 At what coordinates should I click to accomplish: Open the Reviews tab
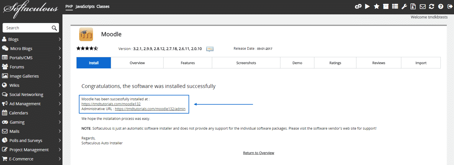[x=379, y=63]
